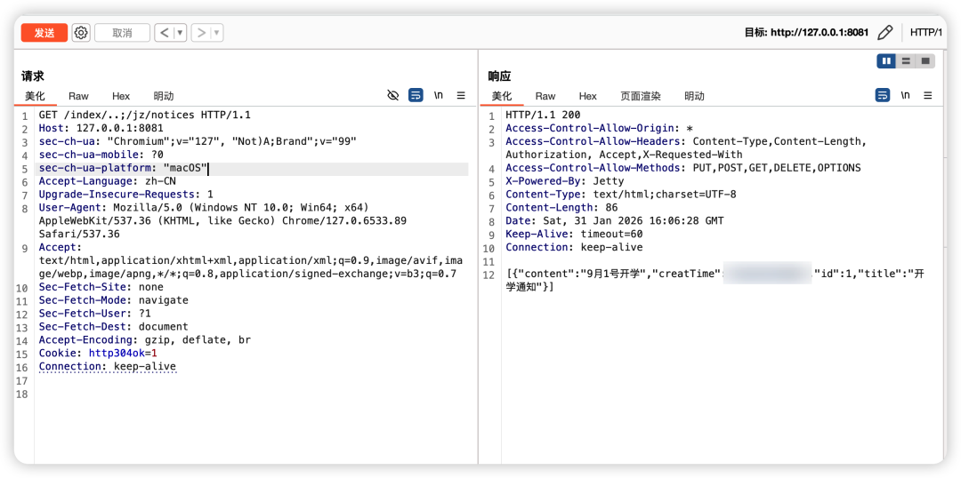Select the combined single-pane layout icon
This screenshot has height=478, width=961.
pyautogui.click(x=925, y=61)
